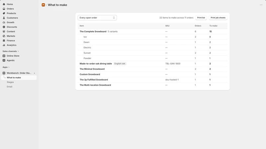Click the Orders inbox icon
266x149 pixels.
[x=4, y=9]
